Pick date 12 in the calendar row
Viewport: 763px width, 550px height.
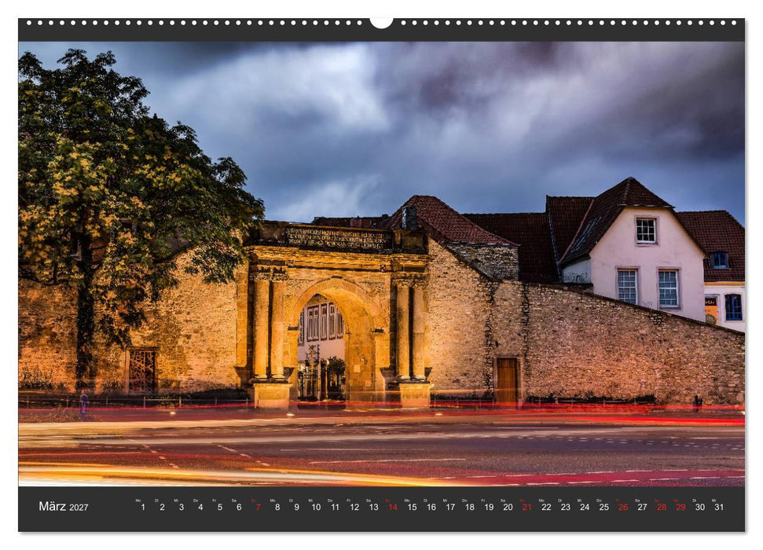coord(354,507)
